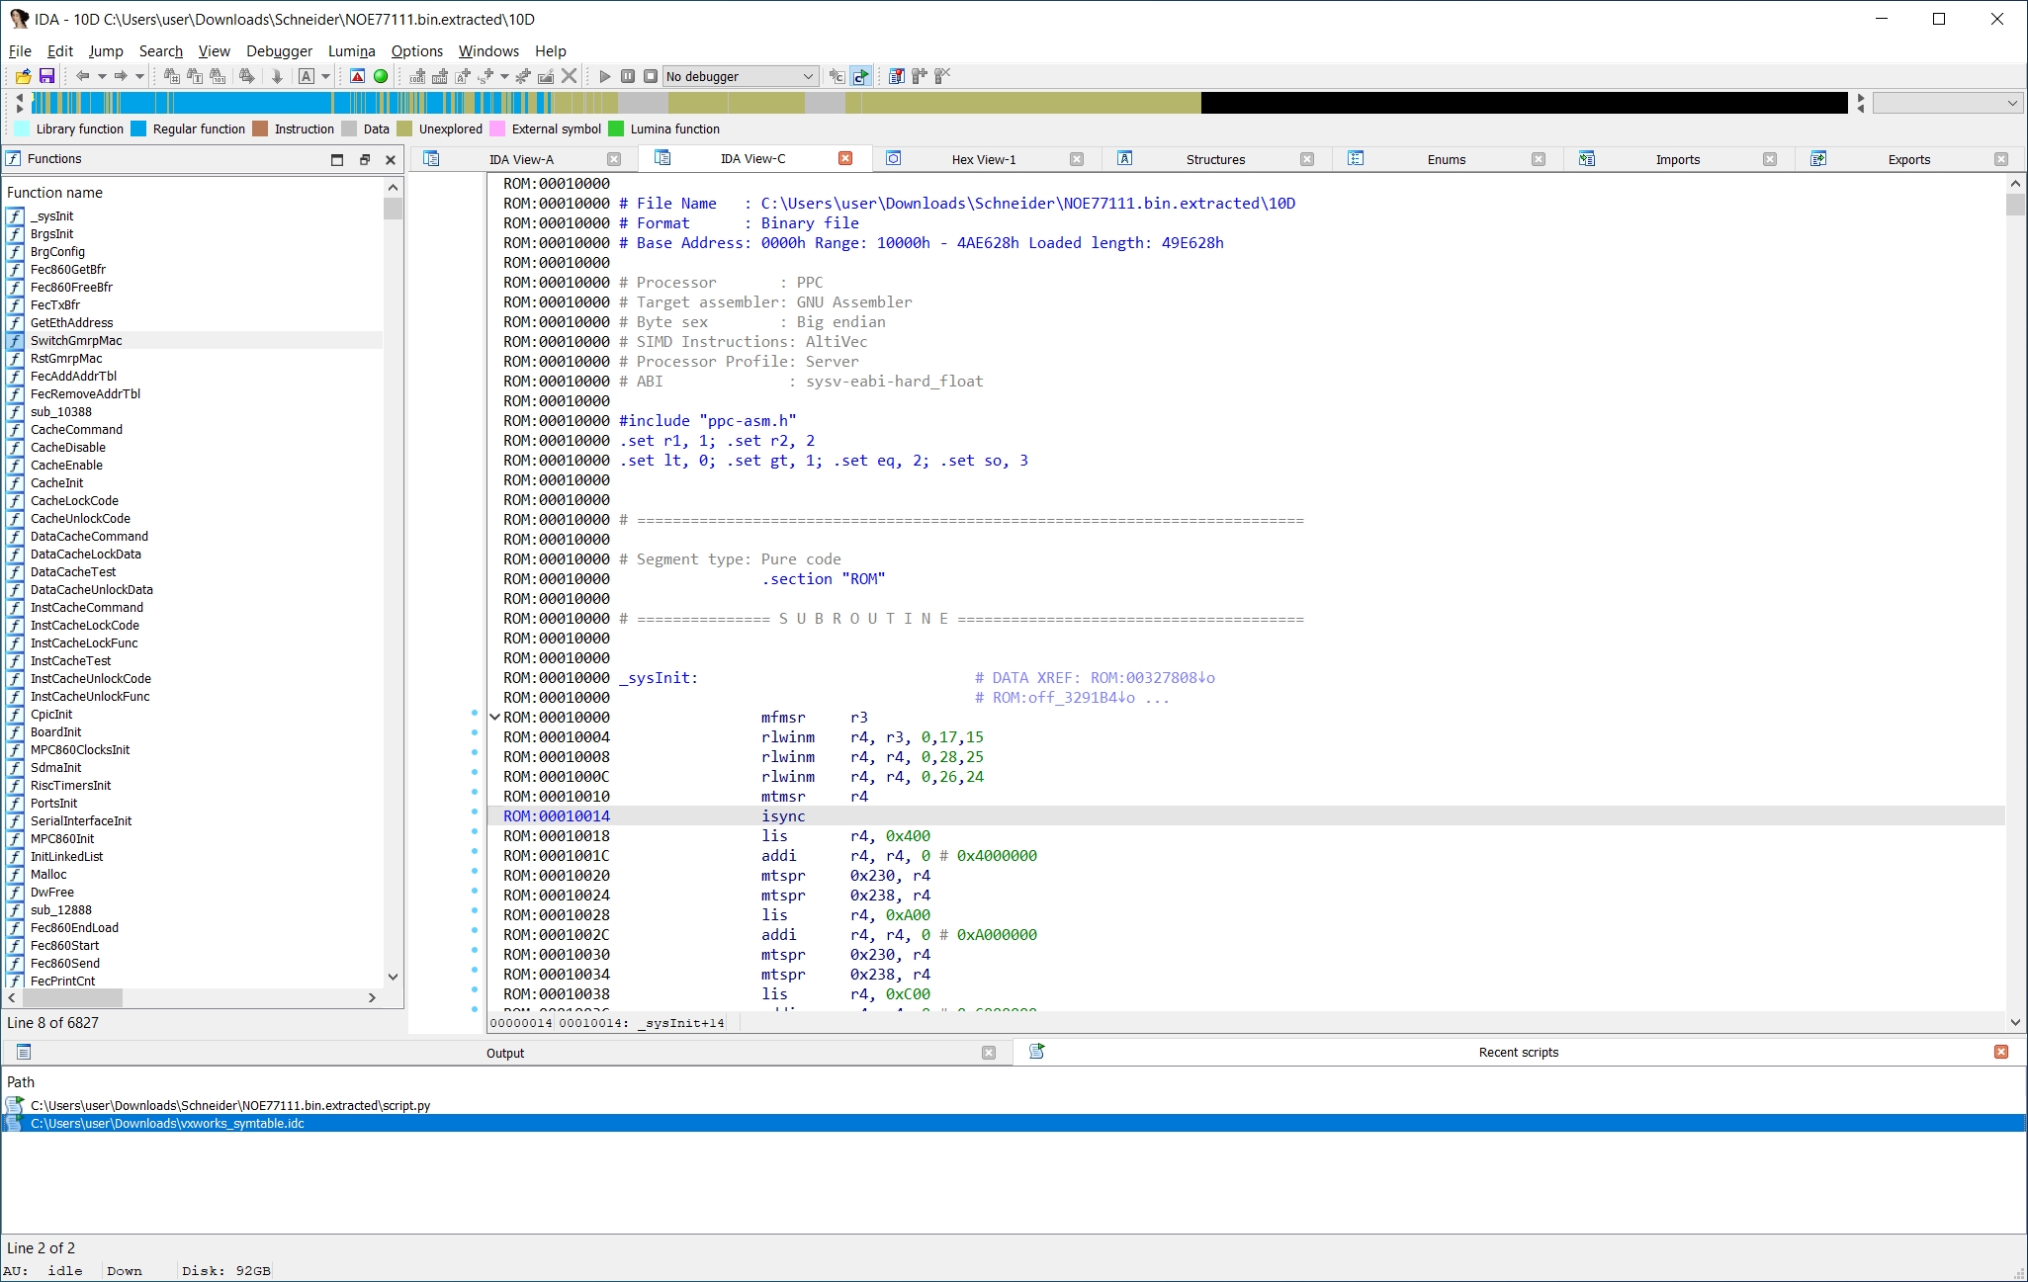Switch to the Hex View-1 tab
This screenshot has height=1282, width=2028.
click(x=984, y=159)
